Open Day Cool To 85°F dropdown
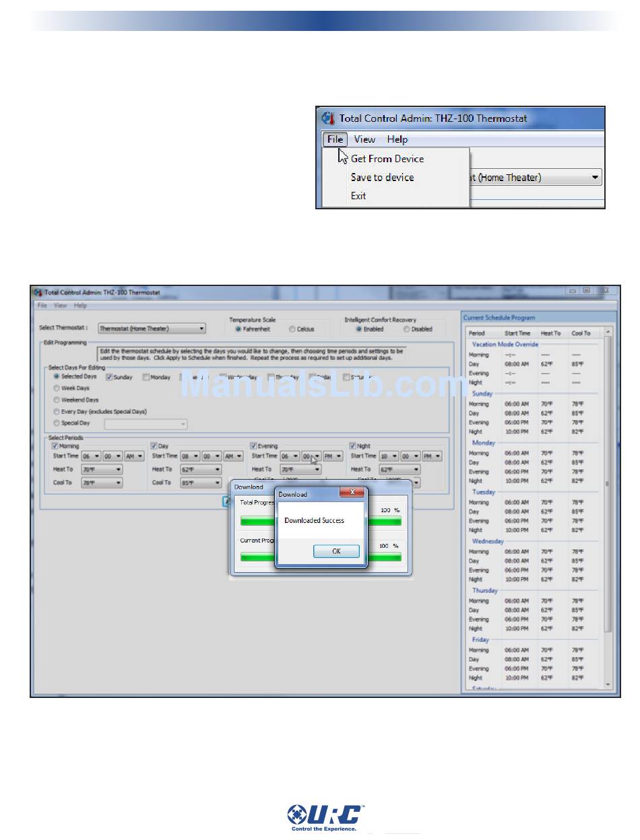Viewport: 640px width, 840px height. 201,483
